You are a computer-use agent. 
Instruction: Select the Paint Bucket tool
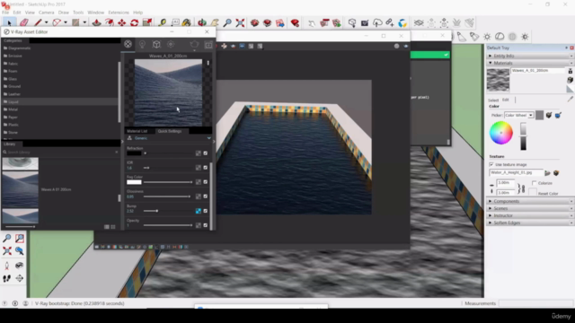186,22
